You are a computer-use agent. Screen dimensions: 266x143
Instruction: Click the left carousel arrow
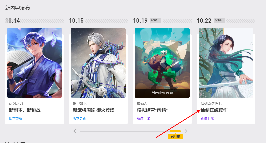pos(75,131)
